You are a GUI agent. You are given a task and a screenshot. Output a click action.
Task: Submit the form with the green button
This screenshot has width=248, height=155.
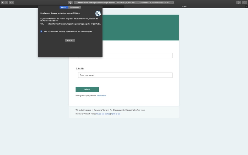87,89
